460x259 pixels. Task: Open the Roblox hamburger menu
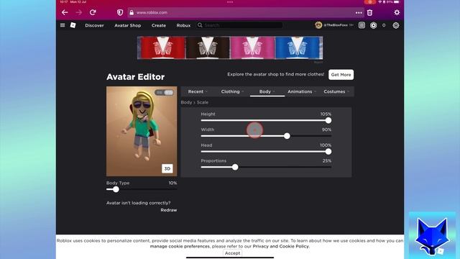point(63,25)
